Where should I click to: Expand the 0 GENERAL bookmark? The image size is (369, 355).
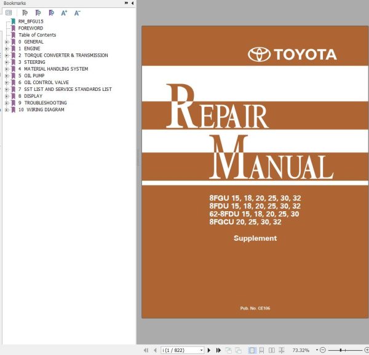tap(7, 42)
